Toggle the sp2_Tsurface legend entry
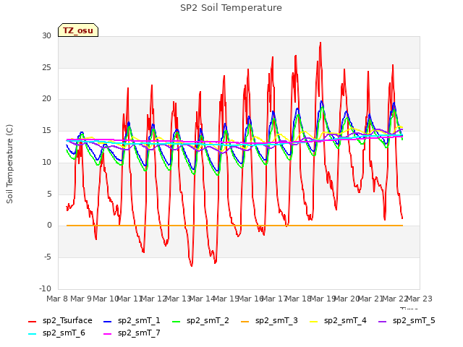463x347 pixels. [60, 320]
